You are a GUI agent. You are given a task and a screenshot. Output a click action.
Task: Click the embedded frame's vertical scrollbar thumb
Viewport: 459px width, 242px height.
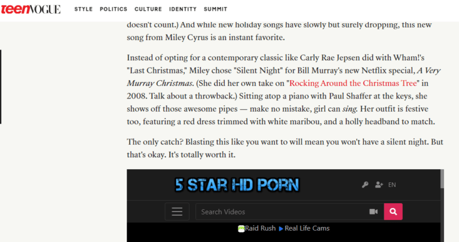coord(442,179)
